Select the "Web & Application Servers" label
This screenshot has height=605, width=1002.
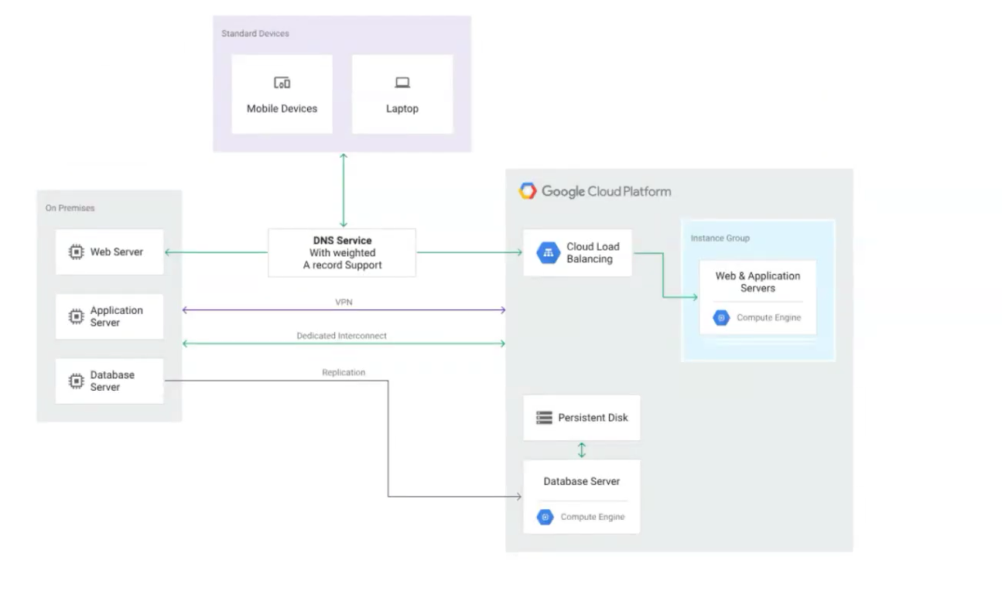(x=757, y=282)
